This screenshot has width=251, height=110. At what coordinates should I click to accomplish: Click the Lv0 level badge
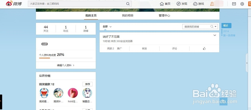pos(44,44)
